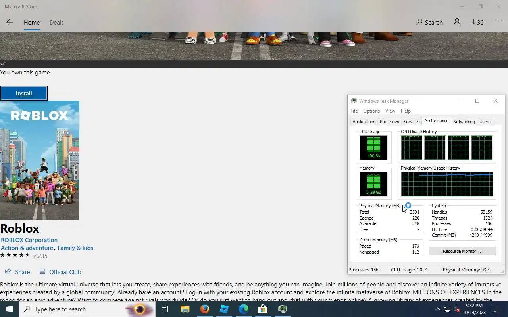This screenshot has height=317, width=508.
Task: Click the taskbar search box
Action: (x=87, y=309)
